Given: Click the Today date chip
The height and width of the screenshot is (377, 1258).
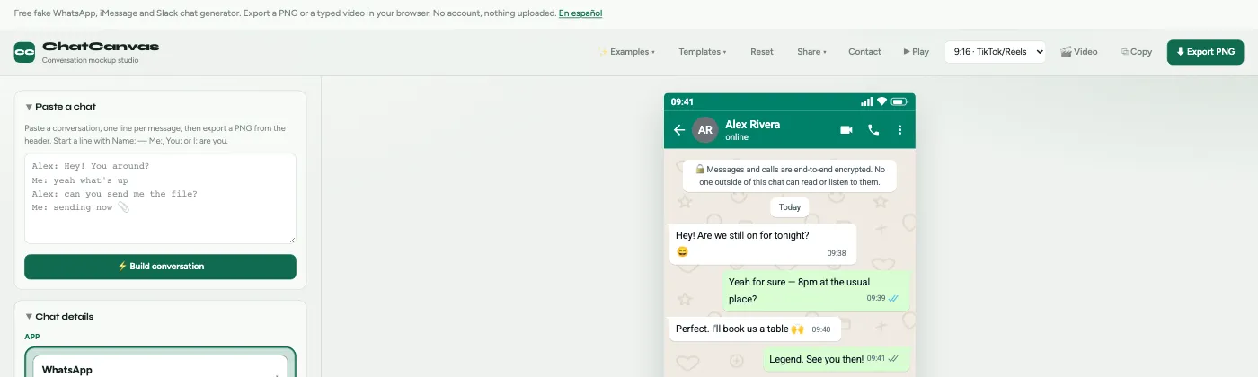Looking at the screenshot, I should click(x=790, y=206).
